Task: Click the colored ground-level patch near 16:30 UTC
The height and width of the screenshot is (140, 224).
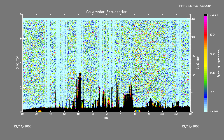Action: pyautogui.click(x=137, y=111)
